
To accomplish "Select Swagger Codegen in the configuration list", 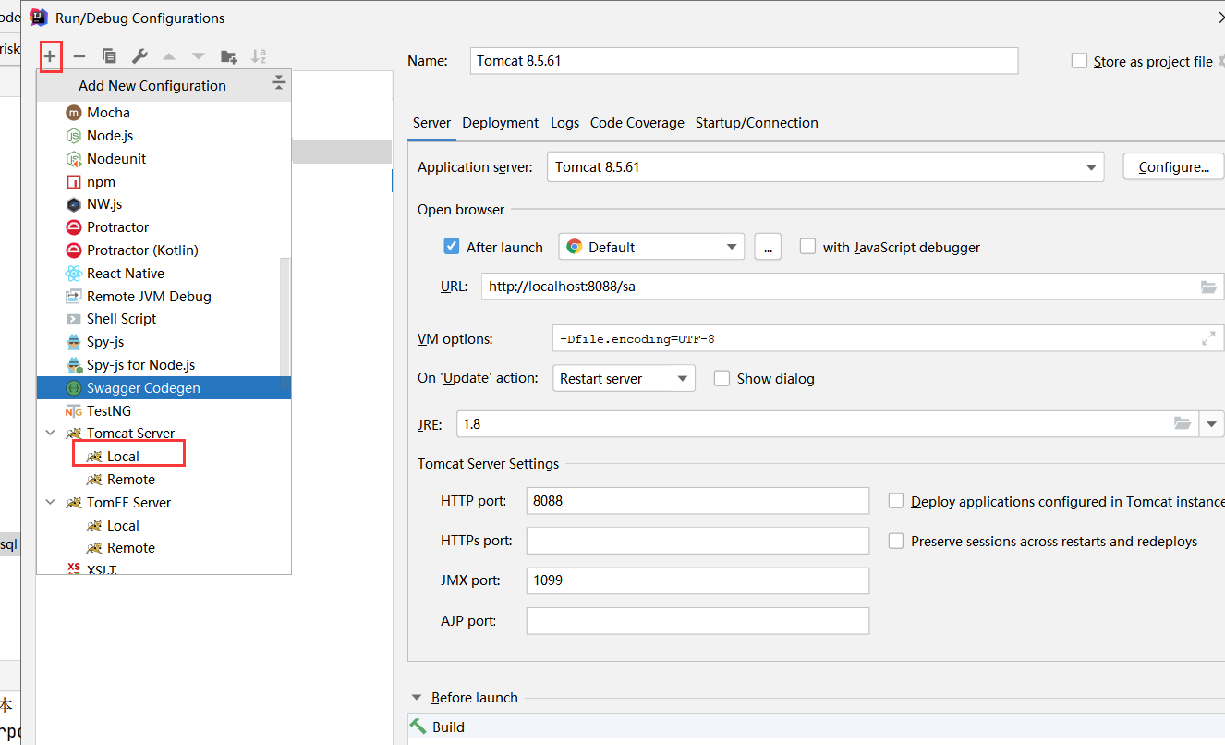I will (x=143, y=387).
